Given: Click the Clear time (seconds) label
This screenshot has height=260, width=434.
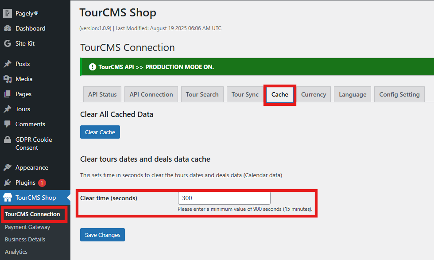Looking at the screenshot, I should pyautogui.click(x=108, y=198).
